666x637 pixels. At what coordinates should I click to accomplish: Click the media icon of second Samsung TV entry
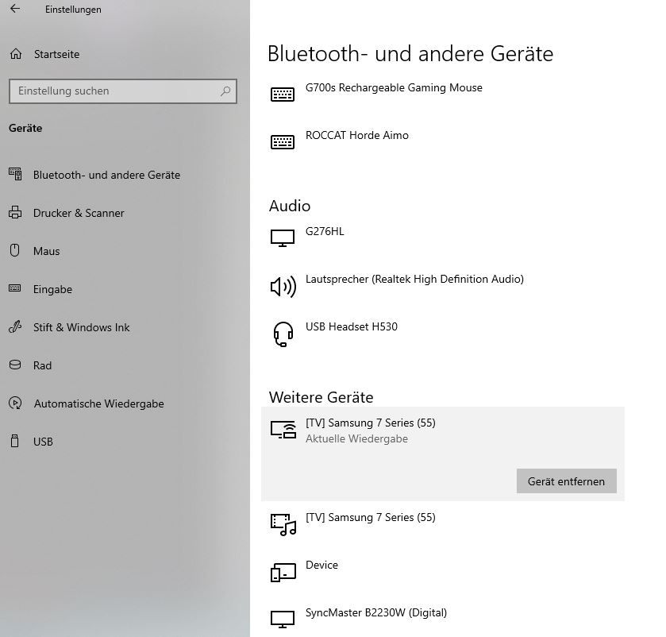[283, 524]
